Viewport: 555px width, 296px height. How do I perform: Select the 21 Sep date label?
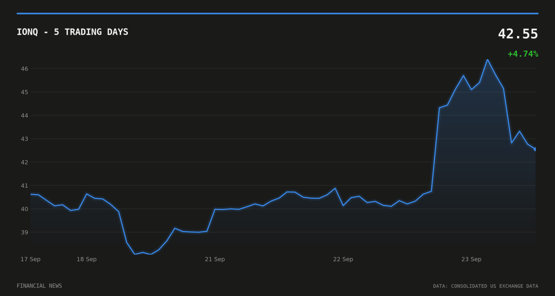215,259
